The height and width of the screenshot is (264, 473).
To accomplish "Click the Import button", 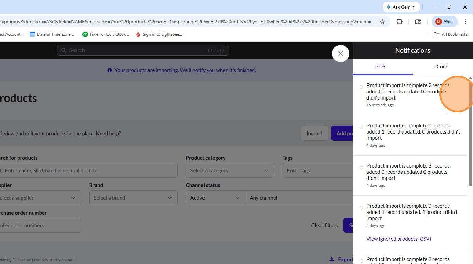I will point(314,133).
